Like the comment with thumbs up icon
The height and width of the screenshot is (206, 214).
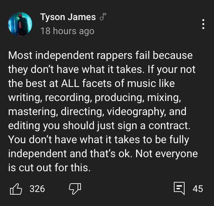tap(16, 189)
